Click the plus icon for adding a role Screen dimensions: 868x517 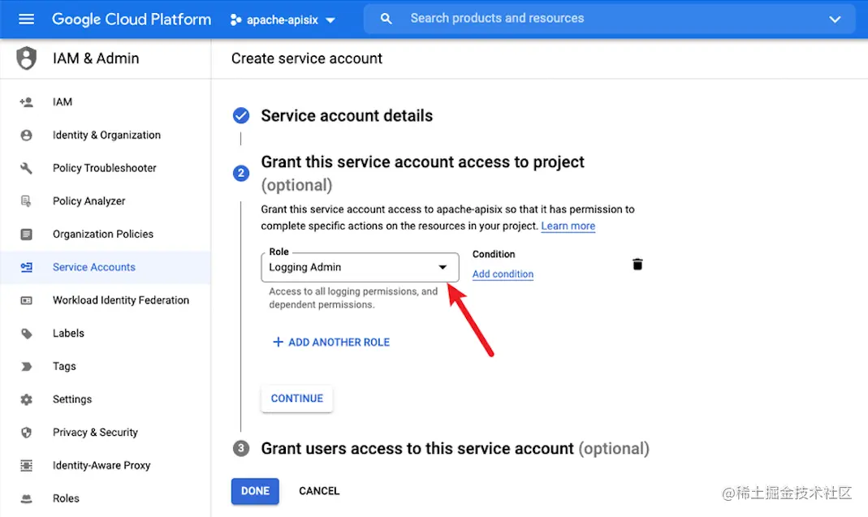[x=278, y=342]
